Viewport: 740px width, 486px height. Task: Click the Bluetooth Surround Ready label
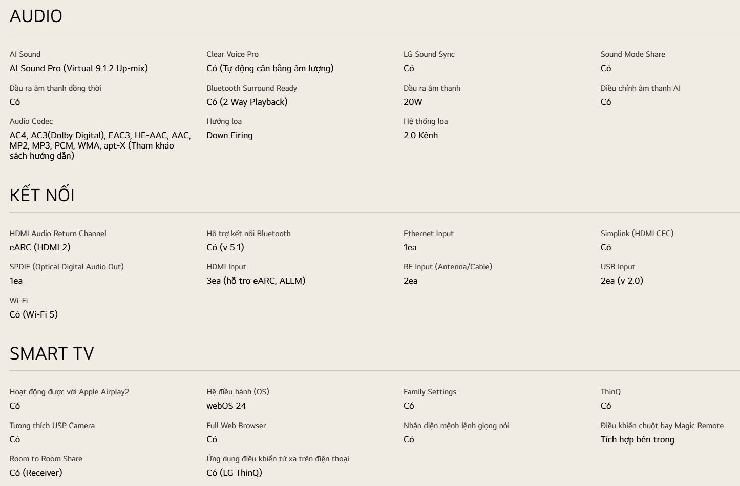click(251, 88)
